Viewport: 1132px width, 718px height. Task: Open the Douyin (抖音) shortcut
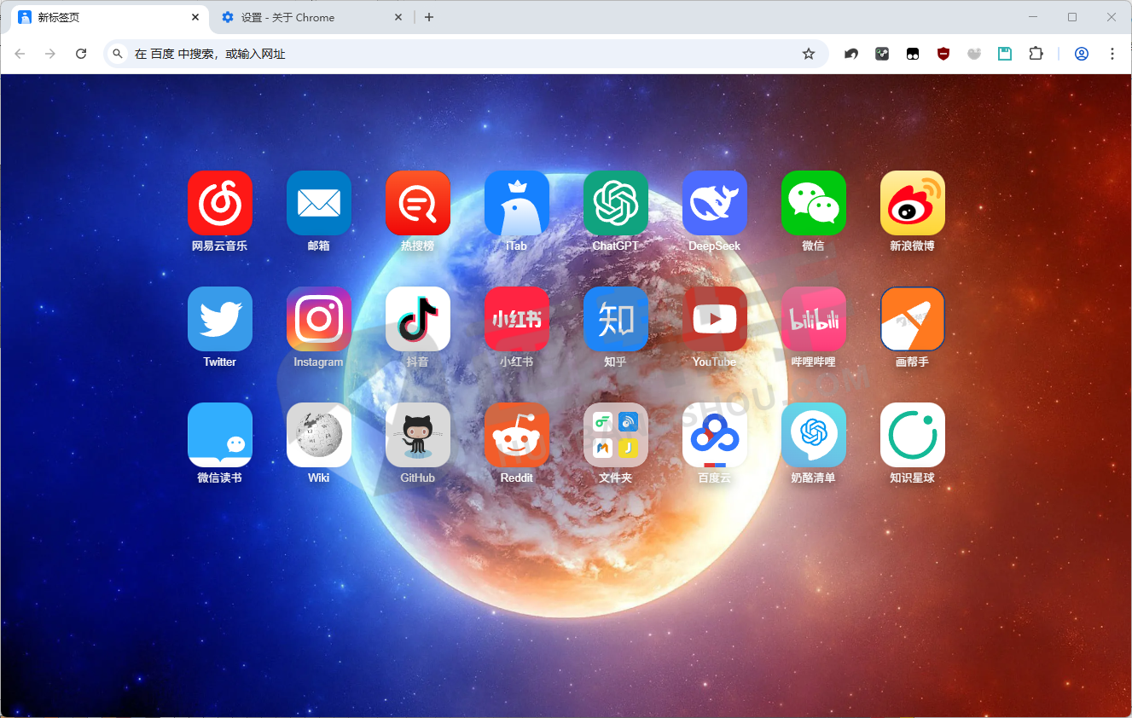(x=418, y=319)
